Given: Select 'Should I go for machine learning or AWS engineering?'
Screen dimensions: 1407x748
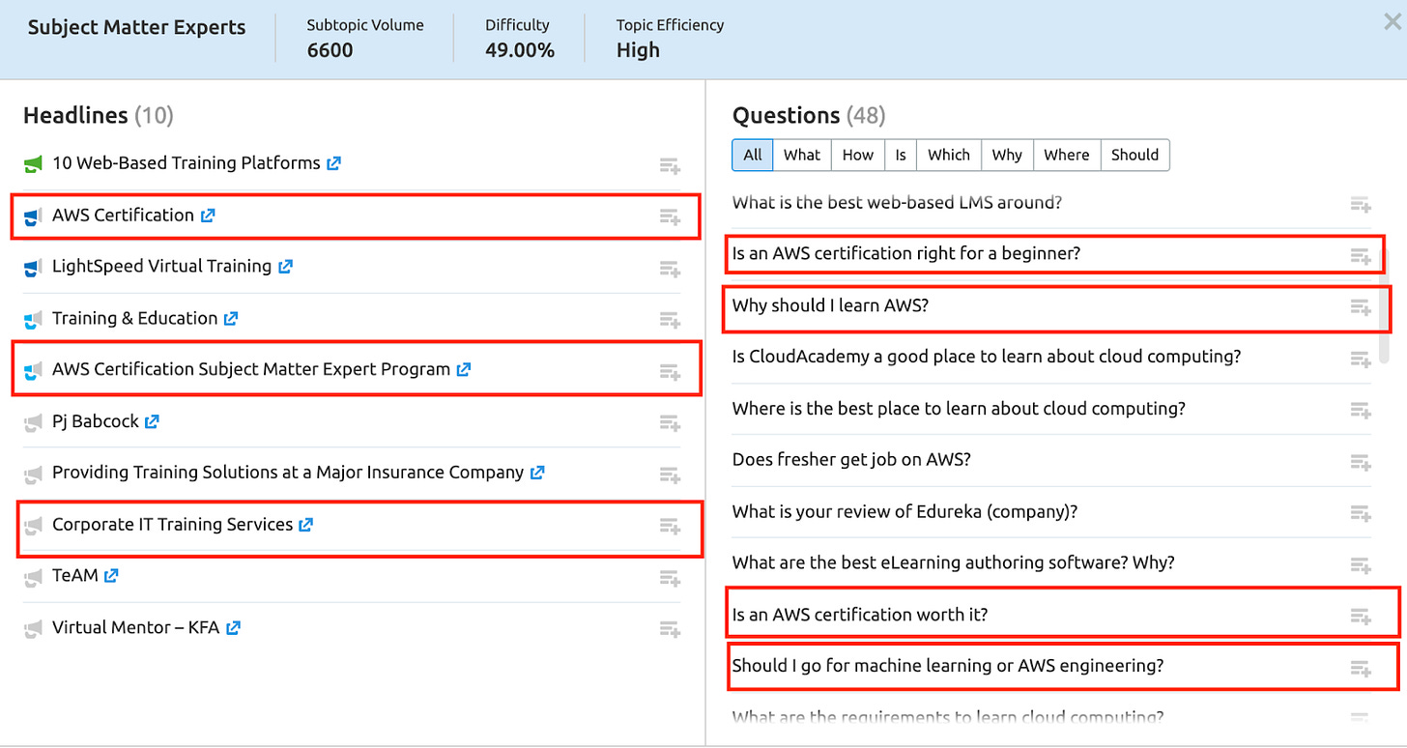Looking at the screenshot, I should (x=948, y=666).
